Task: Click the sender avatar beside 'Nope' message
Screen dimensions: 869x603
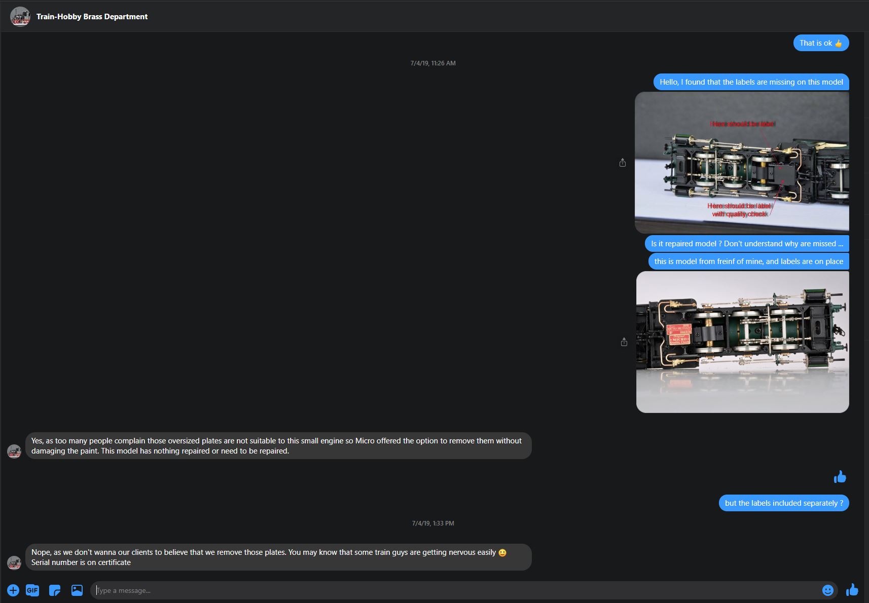Action: click(14, 562)
